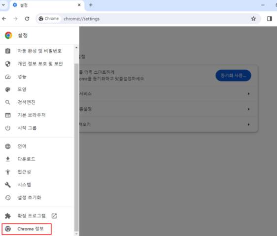Click the startup power icon

point(8,128)
